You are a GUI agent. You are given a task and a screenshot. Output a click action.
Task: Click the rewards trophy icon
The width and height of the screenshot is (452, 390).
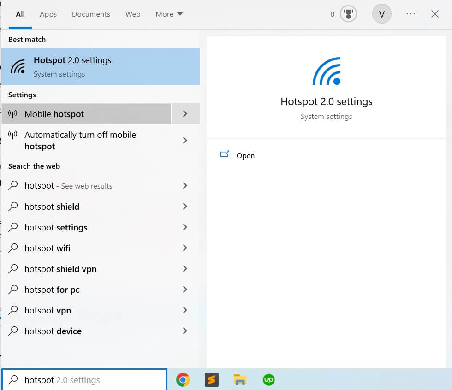tap(348, 14)
